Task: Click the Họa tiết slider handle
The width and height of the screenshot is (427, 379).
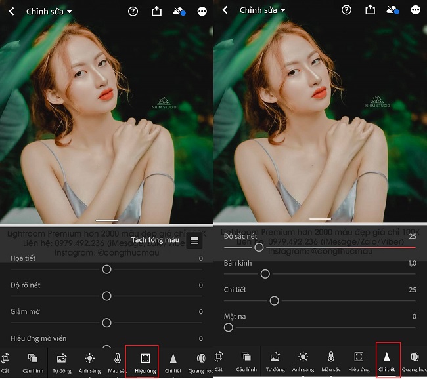Action: tap(106, 269)
